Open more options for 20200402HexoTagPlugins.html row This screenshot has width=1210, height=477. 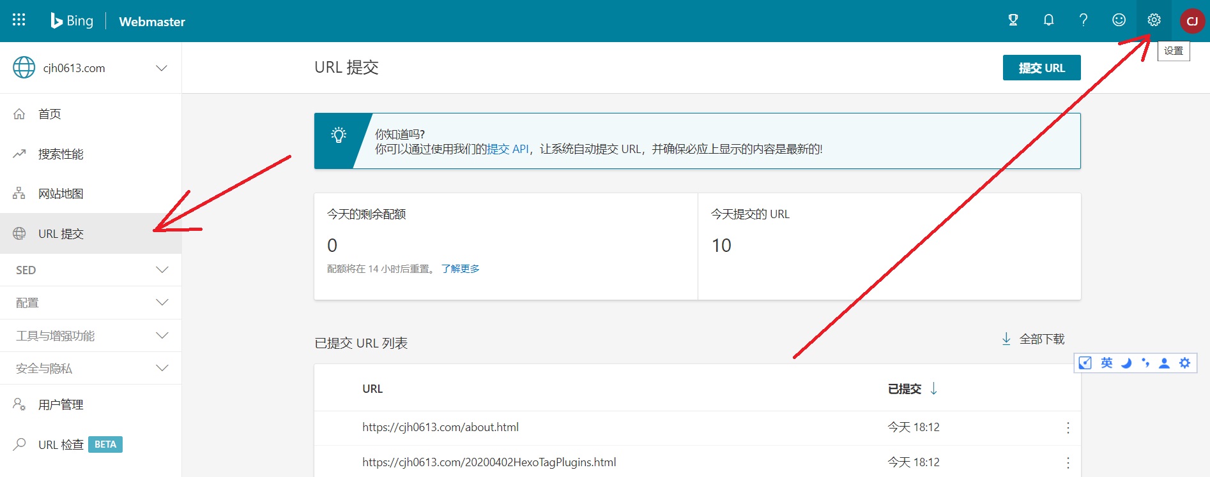(1068, 463)
